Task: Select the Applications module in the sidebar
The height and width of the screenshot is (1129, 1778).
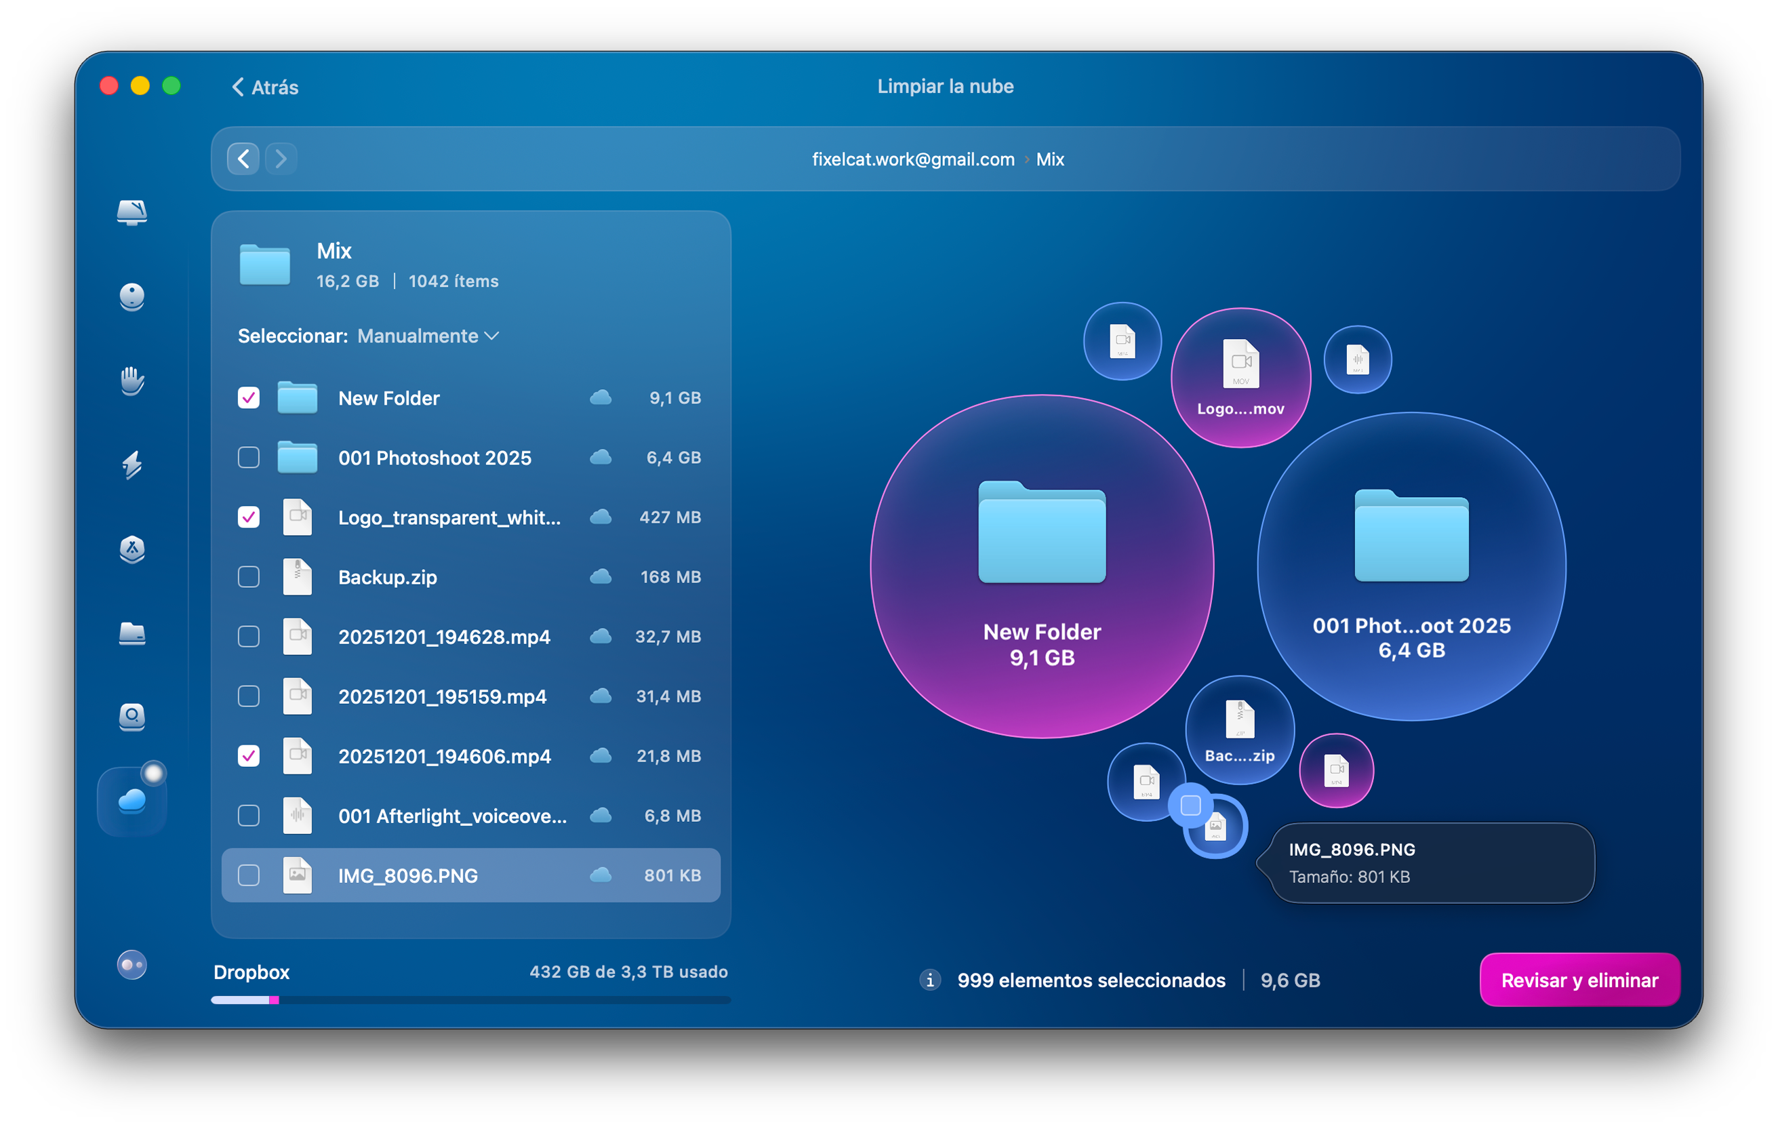Action: click(132, 551)
